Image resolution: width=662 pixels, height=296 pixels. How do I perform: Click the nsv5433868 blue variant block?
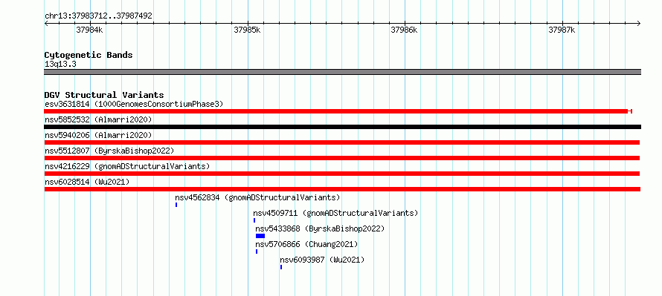(260, 236)
